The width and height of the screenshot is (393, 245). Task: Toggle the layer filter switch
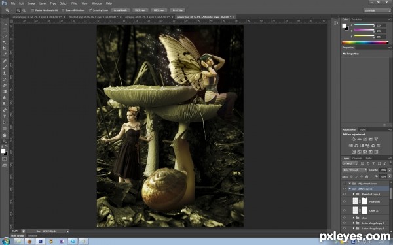click(x=390, y=163)
